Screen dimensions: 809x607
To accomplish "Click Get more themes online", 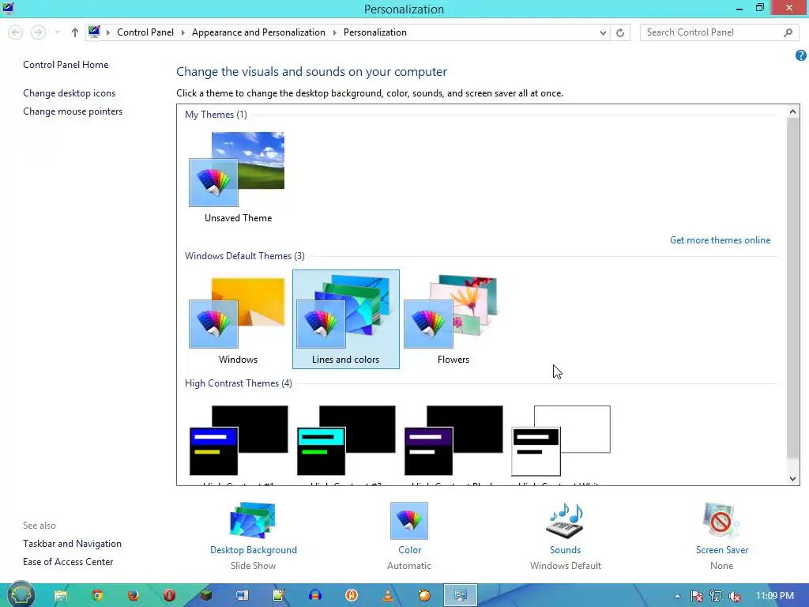I will [x=720, y=240].
